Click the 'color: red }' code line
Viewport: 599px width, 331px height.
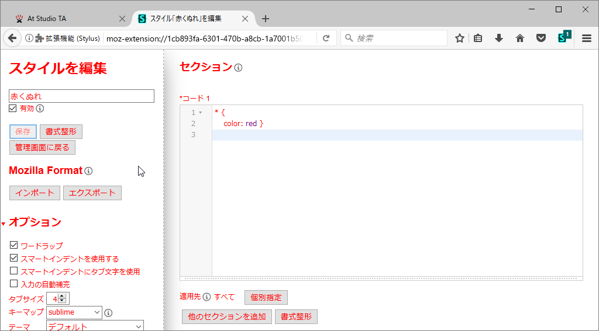(244, 124)
